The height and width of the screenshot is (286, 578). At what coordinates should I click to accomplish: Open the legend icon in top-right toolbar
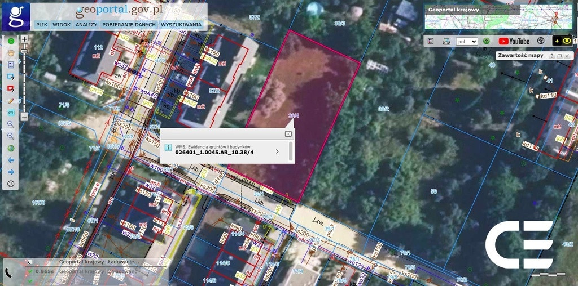point(431,41)
